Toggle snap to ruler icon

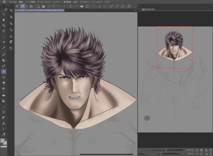[x=112, y=6]
